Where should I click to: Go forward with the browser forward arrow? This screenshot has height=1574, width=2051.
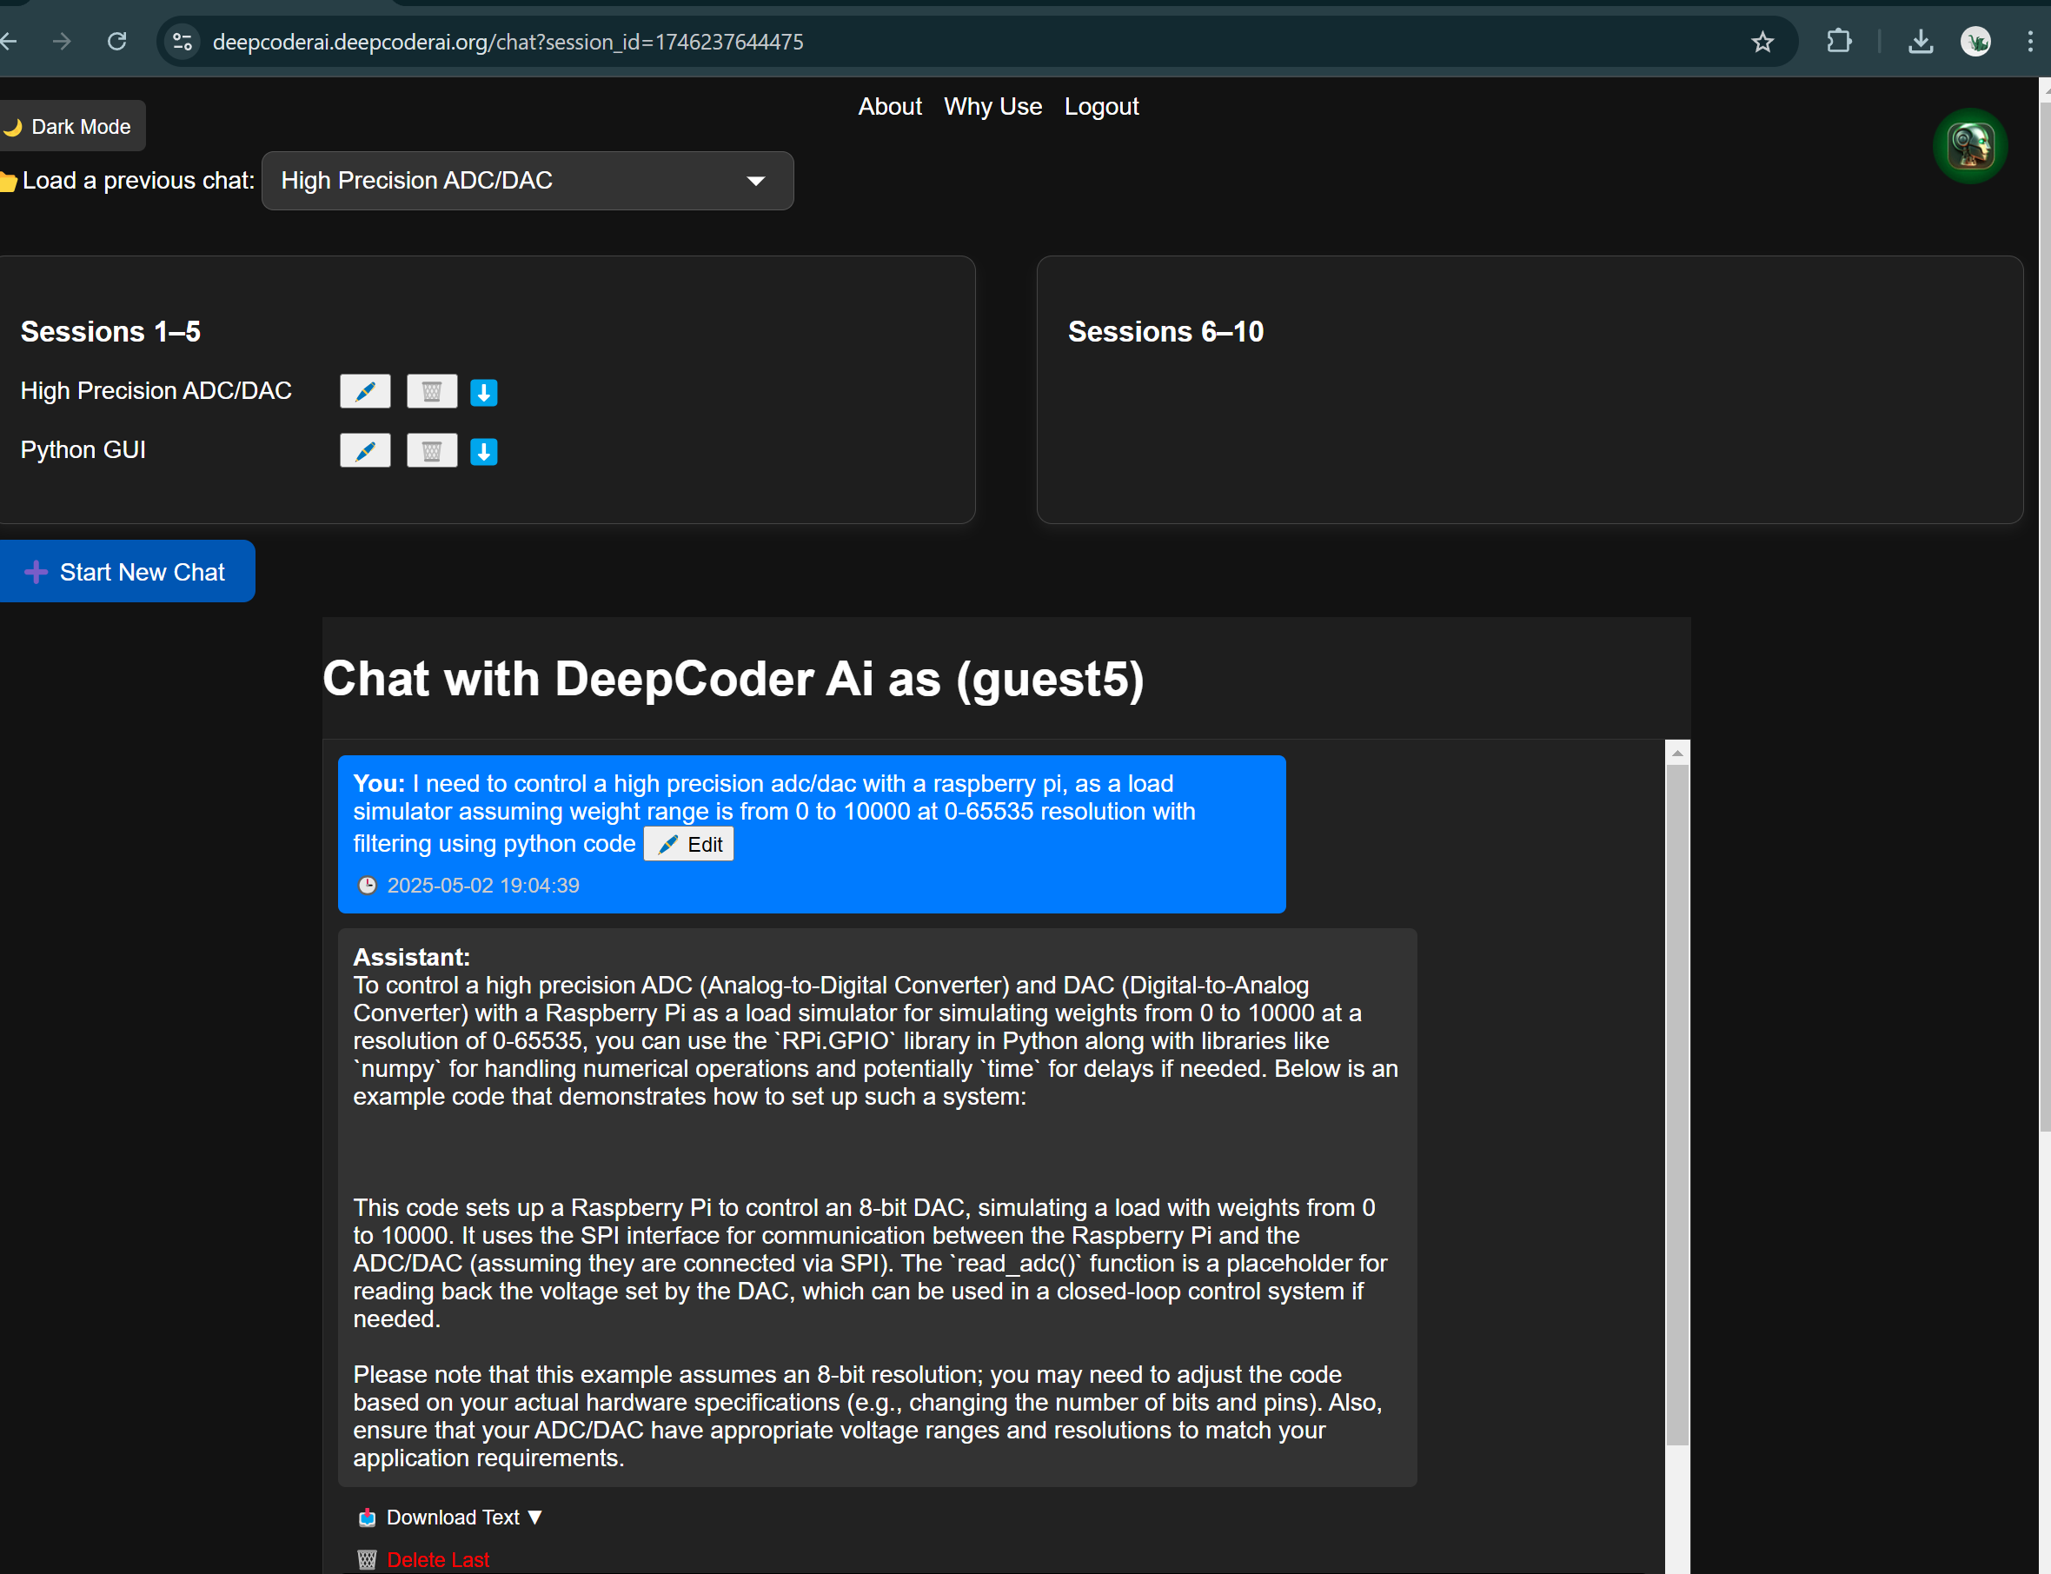click(x=62, y=41)
